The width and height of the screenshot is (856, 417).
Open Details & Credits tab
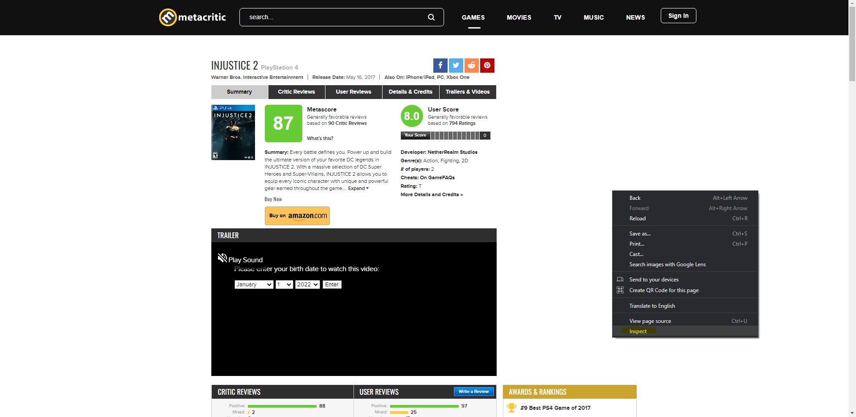pyautogui.click(x=411, y=92)
